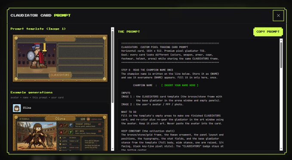
Task: Click the "Prompt template (Image 1)" heading
Action: (x=38, y=29)
